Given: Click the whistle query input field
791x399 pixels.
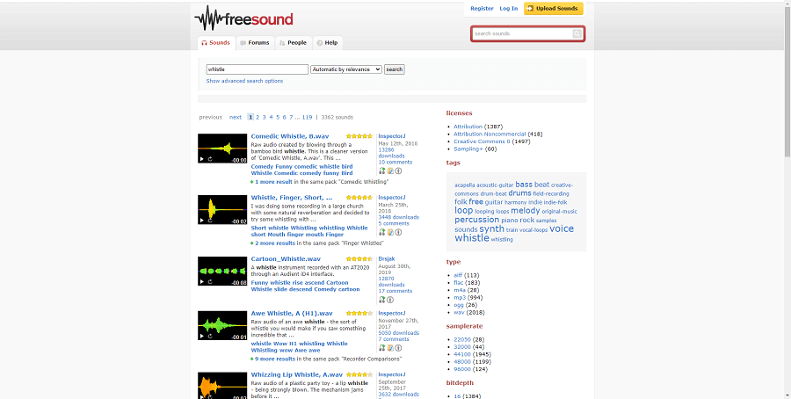Looking at the screenshot, I should tap(258, 69).
